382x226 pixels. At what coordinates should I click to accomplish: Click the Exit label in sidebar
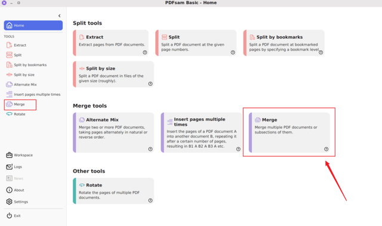point(17,215)
